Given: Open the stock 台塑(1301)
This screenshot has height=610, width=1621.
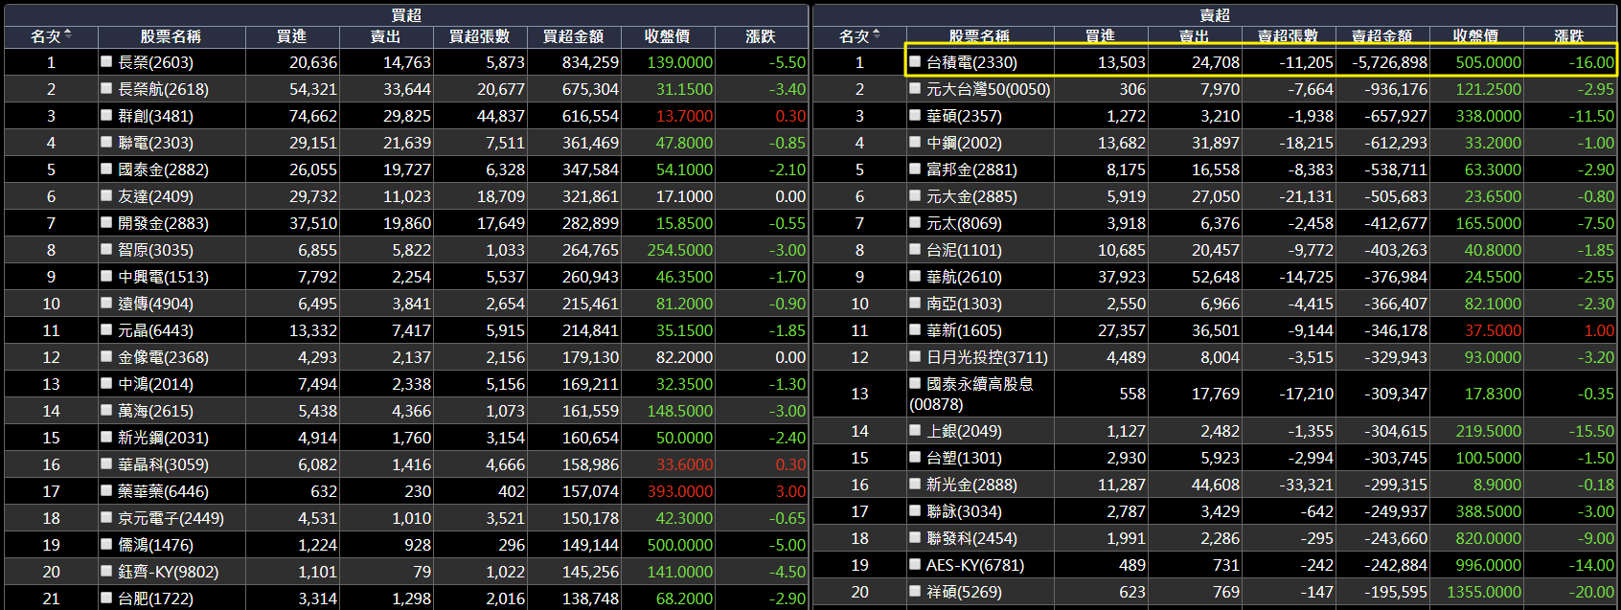Looking at the screenshot, I should 964,458.
